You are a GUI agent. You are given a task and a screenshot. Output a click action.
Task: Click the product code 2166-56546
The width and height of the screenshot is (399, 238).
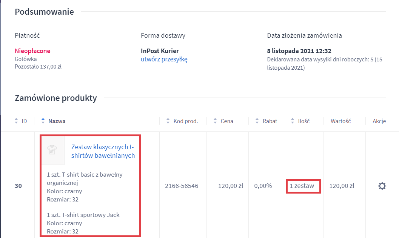182,186
